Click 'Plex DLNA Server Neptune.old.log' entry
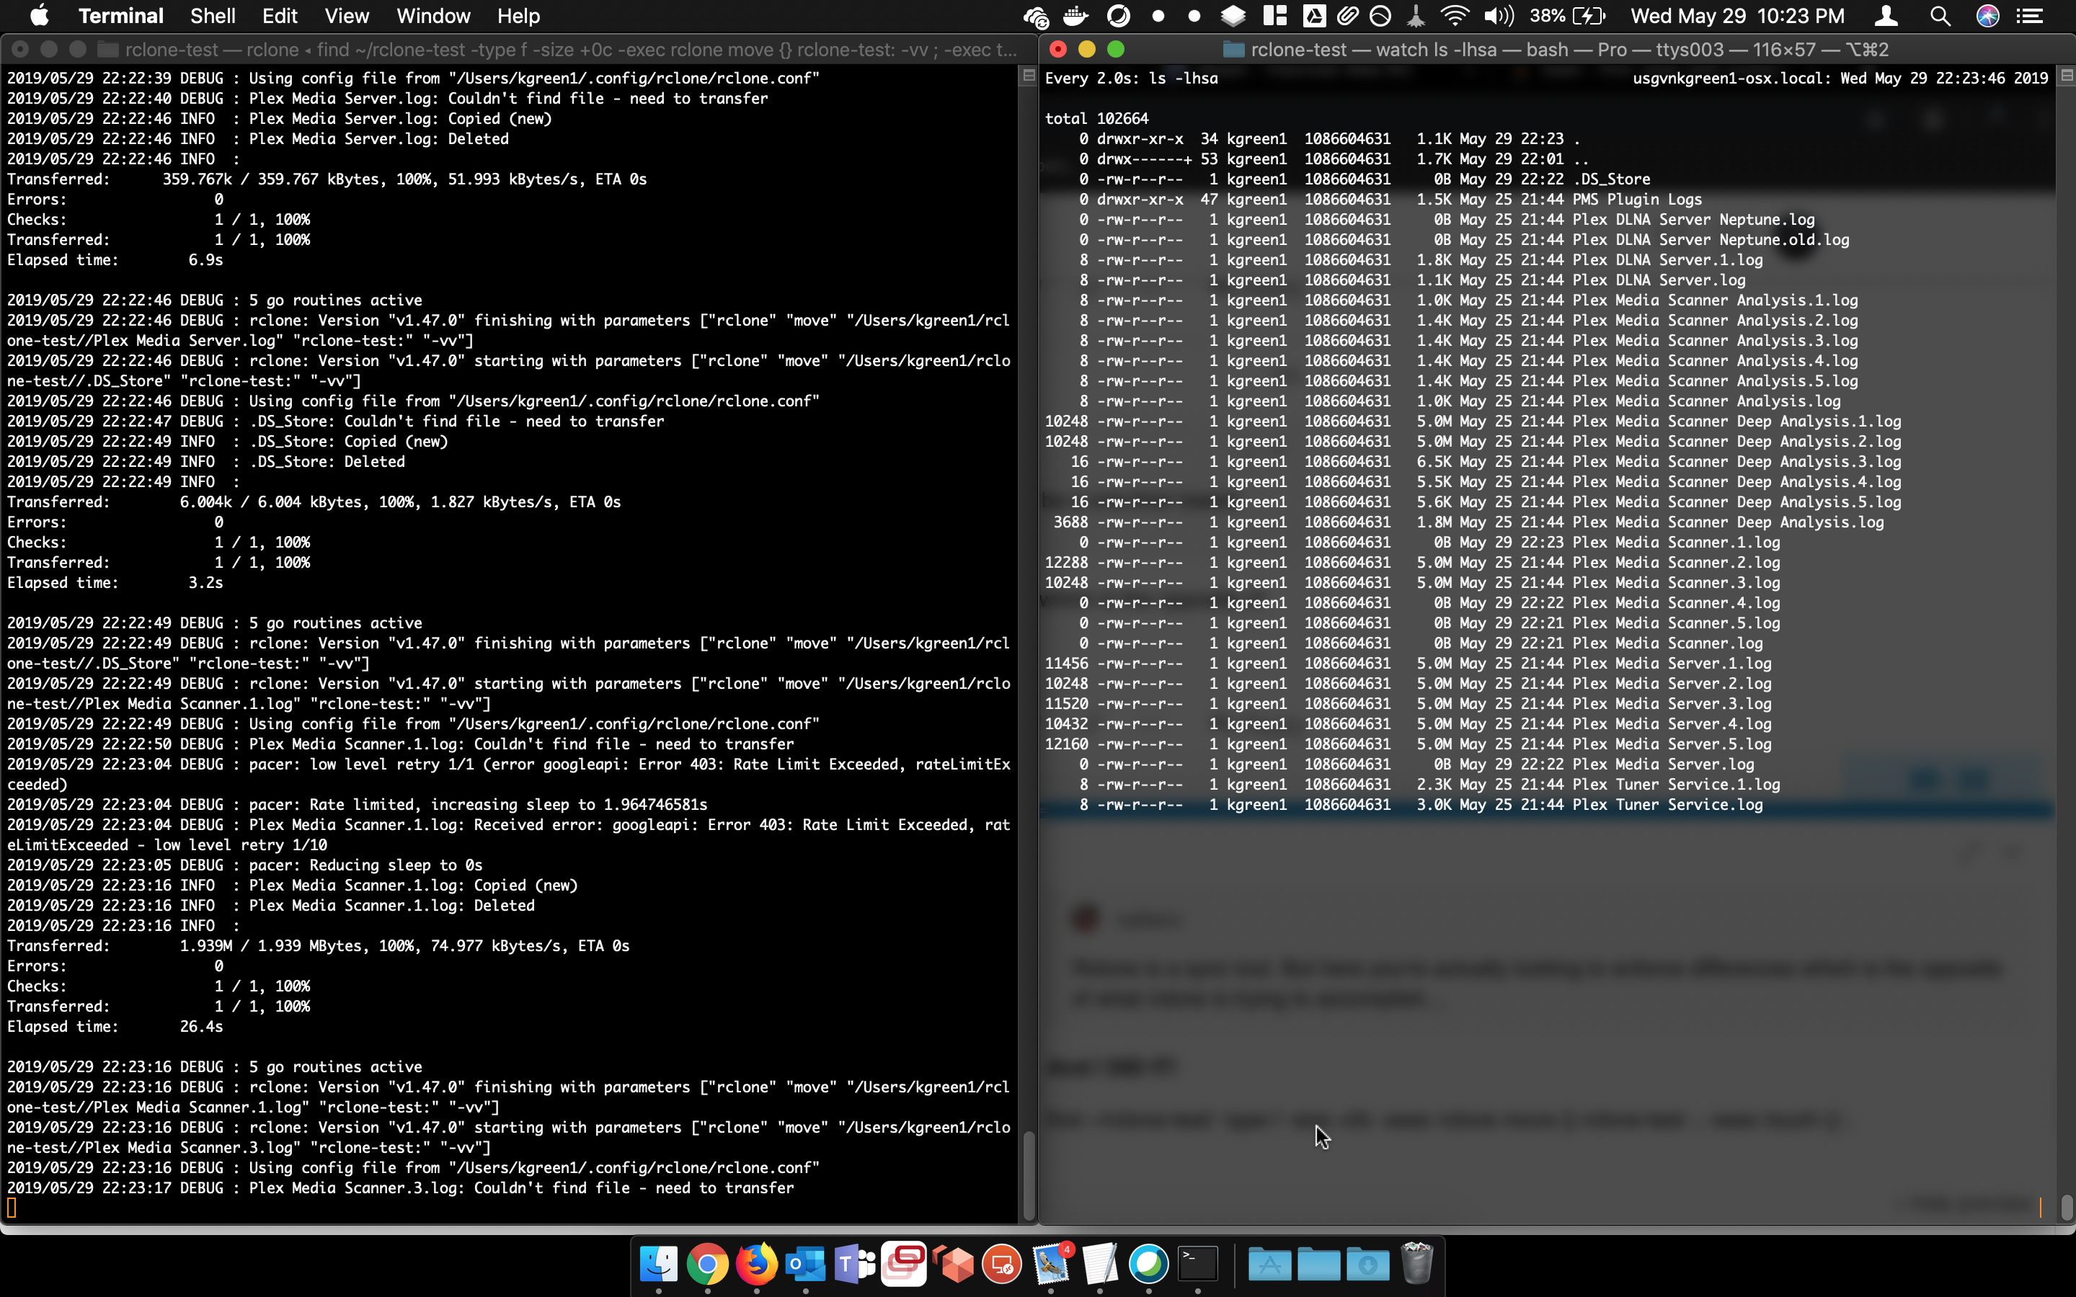The image size is (2076, 1297). 1711,239
